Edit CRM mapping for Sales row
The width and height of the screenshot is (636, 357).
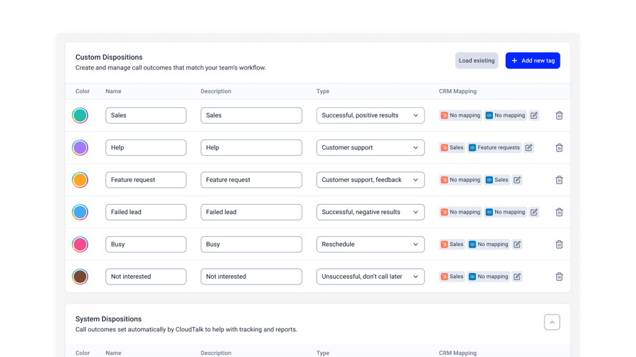pyautogui.click(x=534, y=115)
